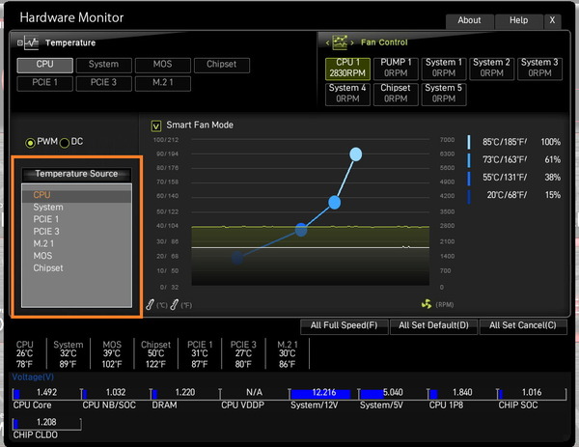Click the 55°C/131°F level bar
579x447 pixels.
point(469,178)
